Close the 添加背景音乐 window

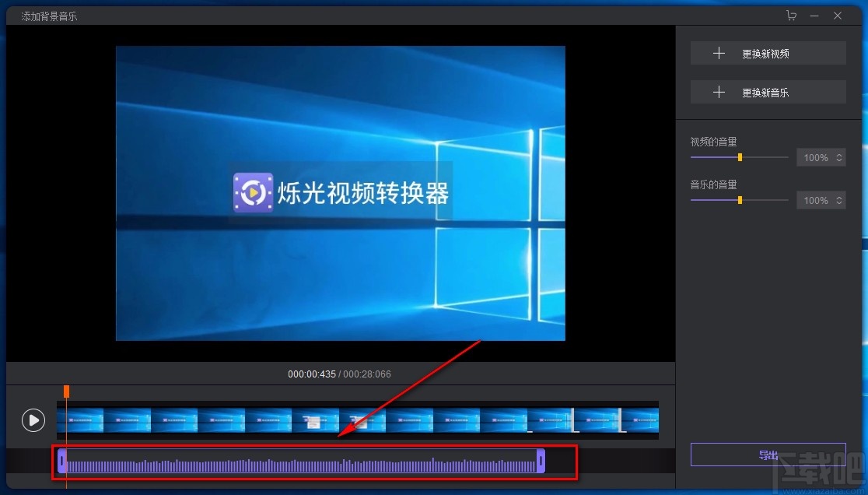click(x=838, y=16)
